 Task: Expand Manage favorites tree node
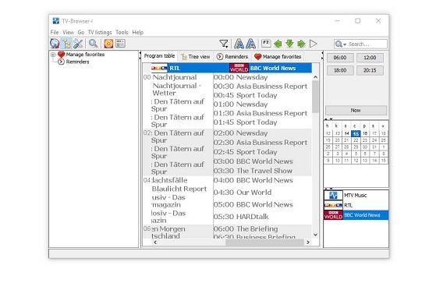point(53,55)
